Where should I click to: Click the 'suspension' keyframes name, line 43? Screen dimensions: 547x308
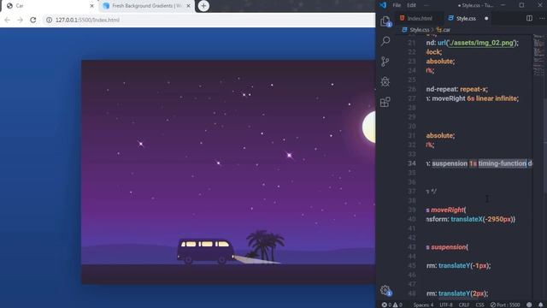(x=448, y=247)
